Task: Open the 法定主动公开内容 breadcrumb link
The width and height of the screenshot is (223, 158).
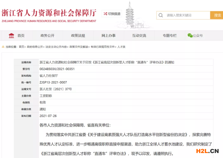Action: (x=56, y=47)
